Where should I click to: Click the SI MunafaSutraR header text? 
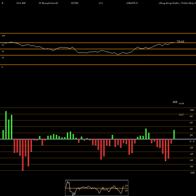coord(48,3)
